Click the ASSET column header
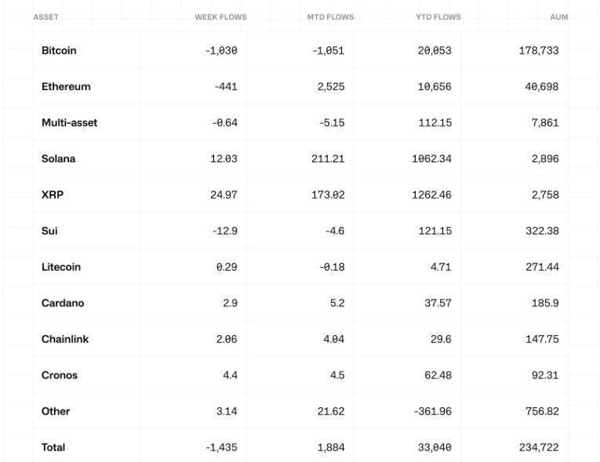The height and width of the screenshot is (462, 600). point(45,16)
